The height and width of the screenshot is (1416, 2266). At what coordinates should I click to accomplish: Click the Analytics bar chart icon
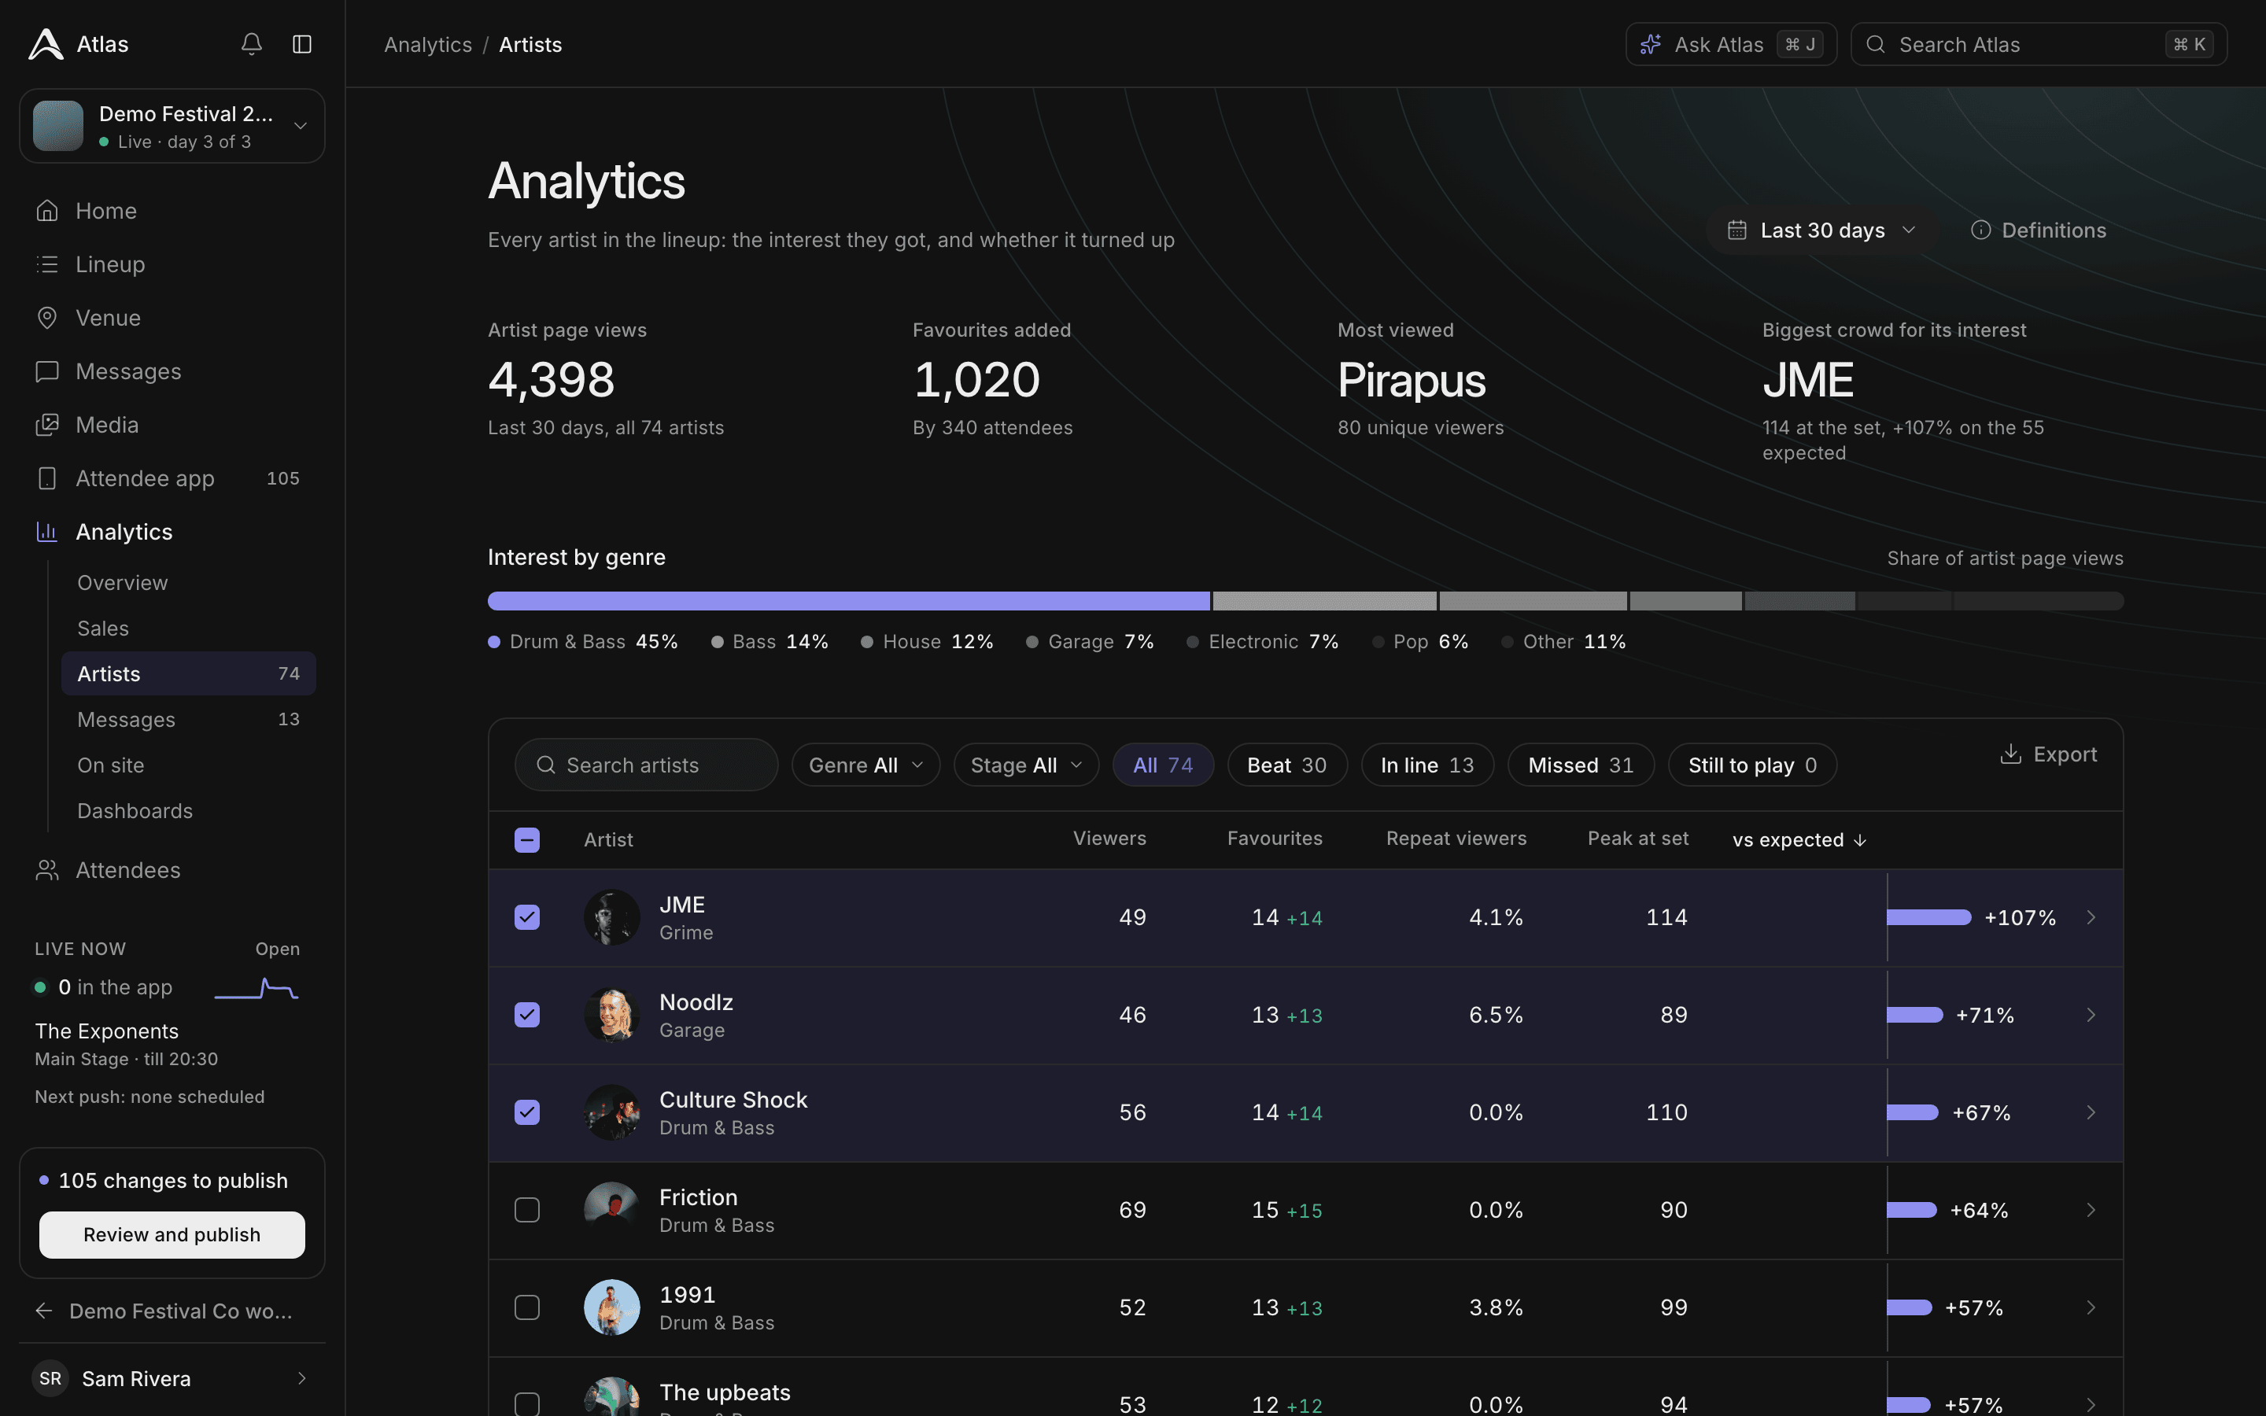[x=47, y=531]
